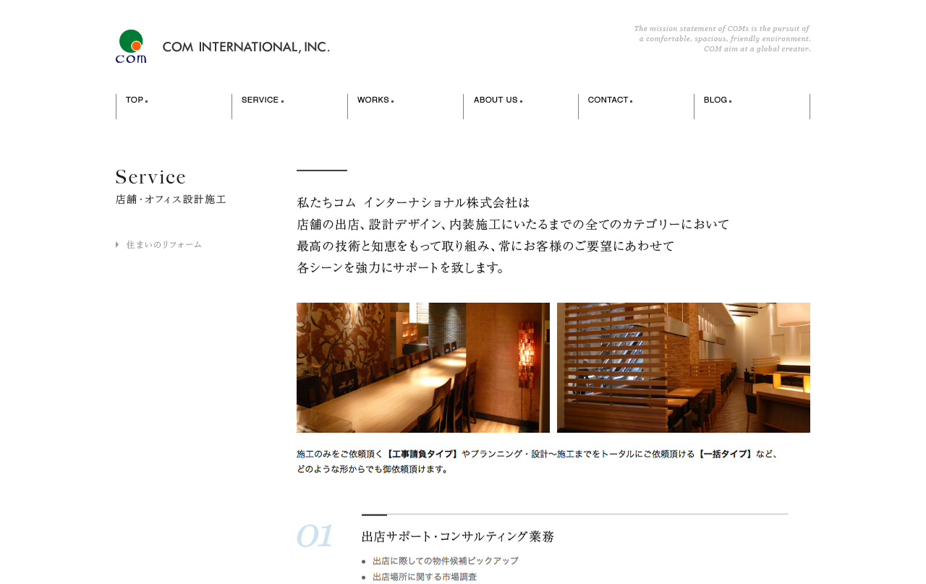
Task: Visit the BLOG navigation link
Action: point(716,100)
